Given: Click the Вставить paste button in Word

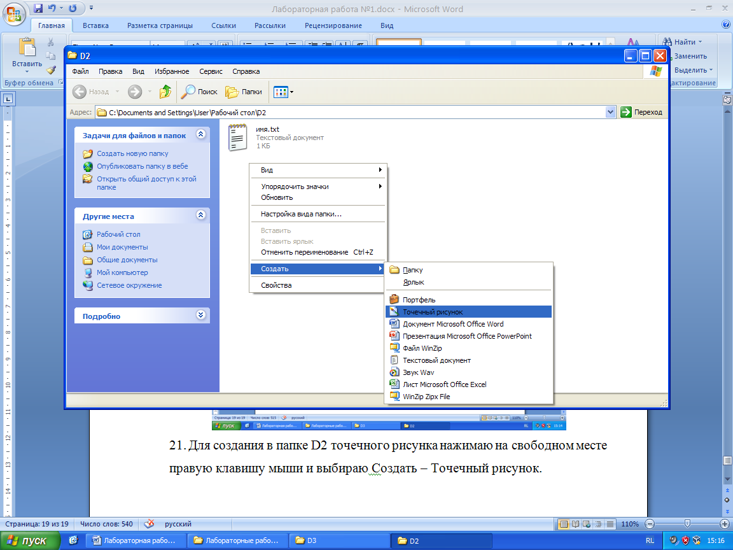Looking at the screenshot, I should click(x=27, y=56).
